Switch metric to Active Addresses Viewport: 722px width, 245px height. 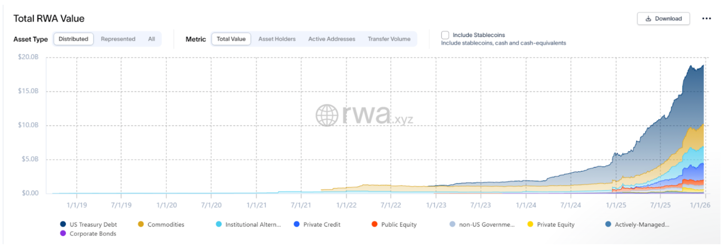tap(331, 39)
